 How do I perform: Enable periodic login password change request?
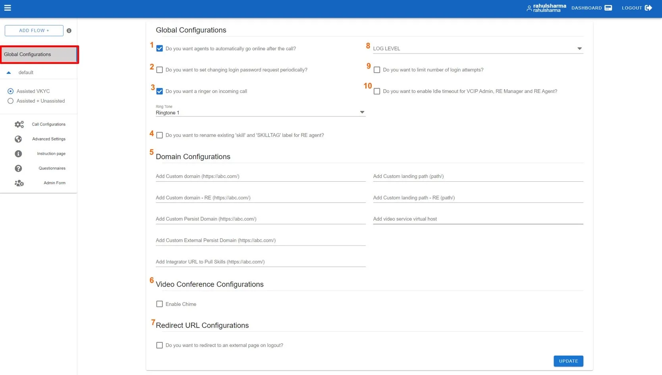(x=160, y=70)
